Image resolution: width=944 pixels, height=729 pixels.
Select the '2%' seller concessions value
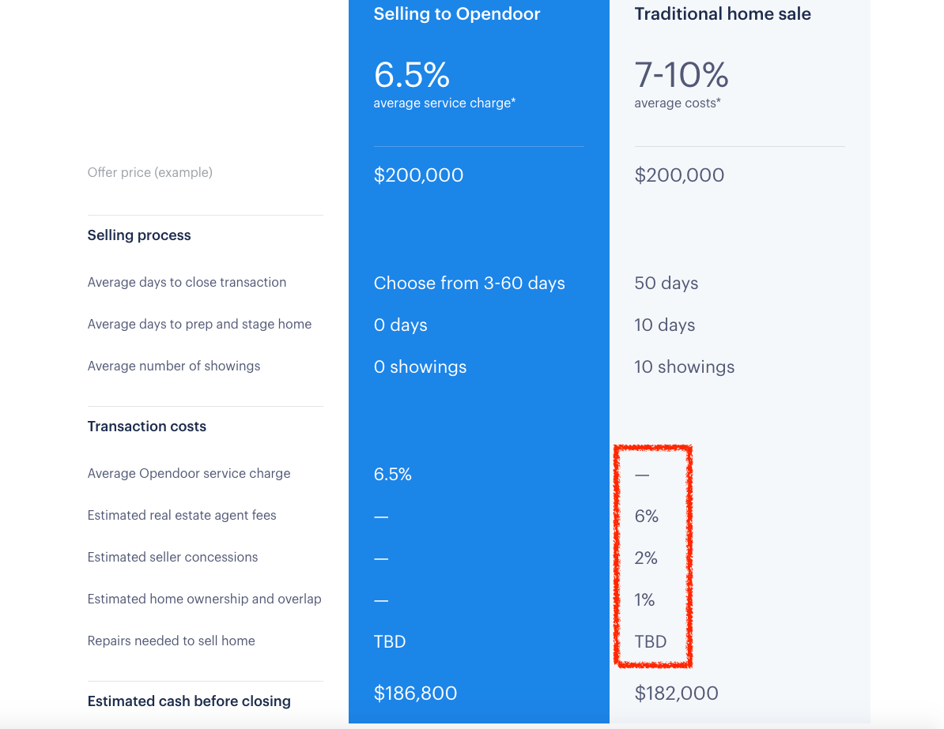click(x=646, y=558)
